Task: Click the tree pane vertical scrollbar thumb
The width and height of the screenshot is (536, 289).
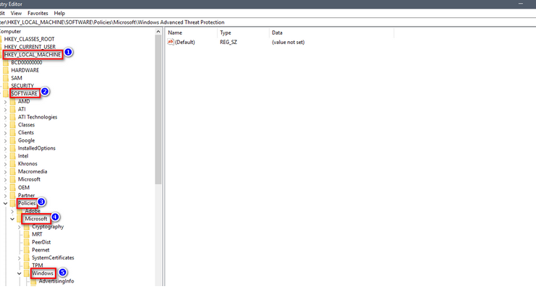Action: click(158, 110)
